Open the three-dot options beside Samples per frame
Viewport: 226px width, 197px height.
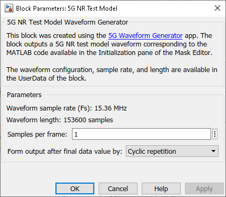coord(215,134)
